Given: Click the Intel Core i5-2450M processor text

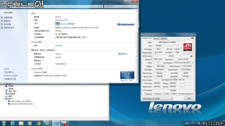Looking at the screenshot, I should (77, 28).
